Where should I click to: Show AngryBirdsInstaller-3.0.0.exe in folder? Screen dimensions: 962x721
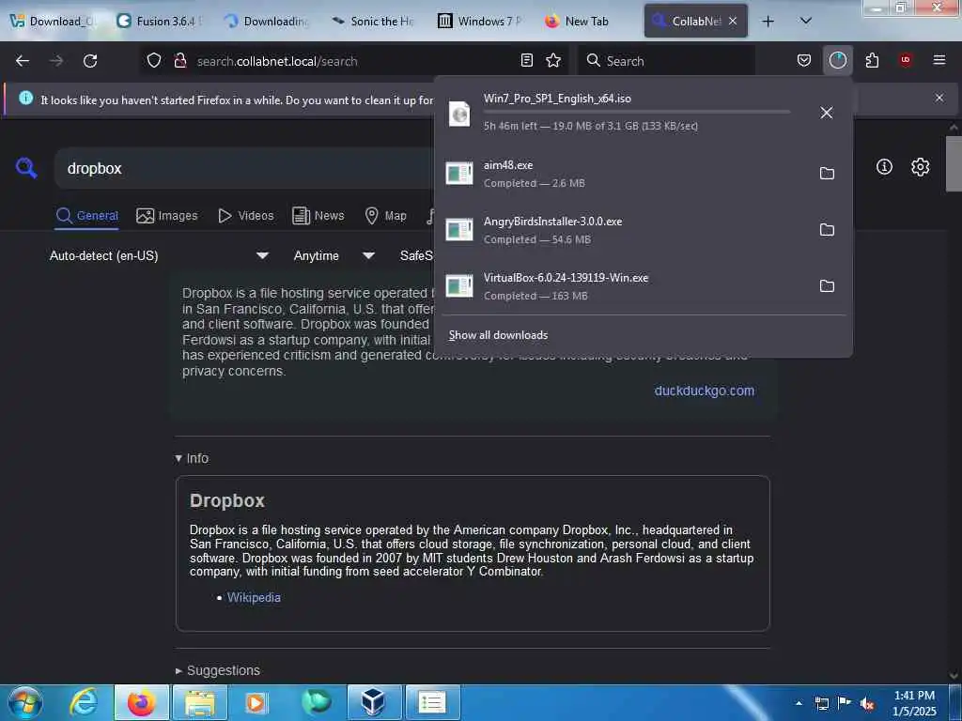pyautogui.click(x=827, y=230)
